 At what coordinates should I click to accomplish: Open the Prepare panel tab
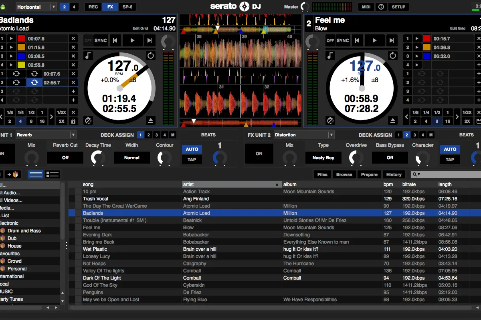[369, 174]
